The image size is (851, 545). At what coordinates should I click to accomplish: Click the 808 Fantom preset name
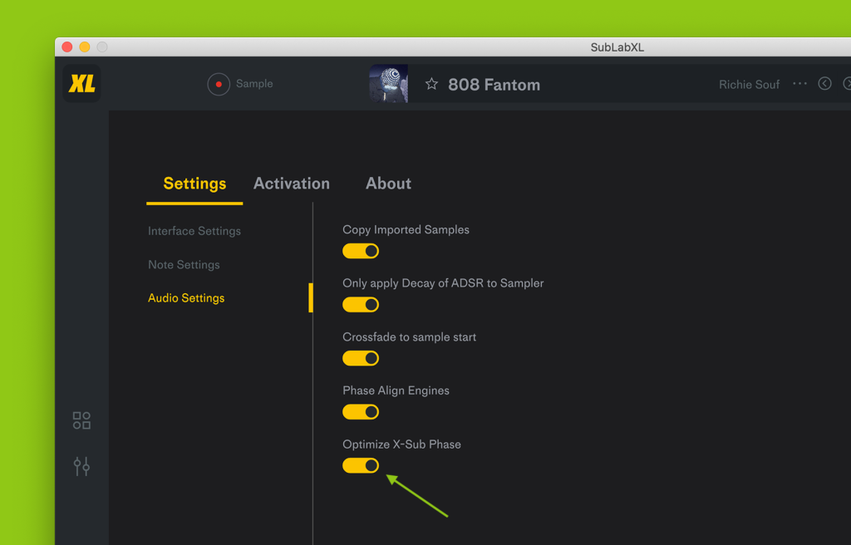(494, 85)
